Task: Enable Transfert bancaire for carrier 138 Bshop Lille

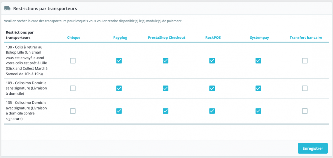Action: pos(305,61)
